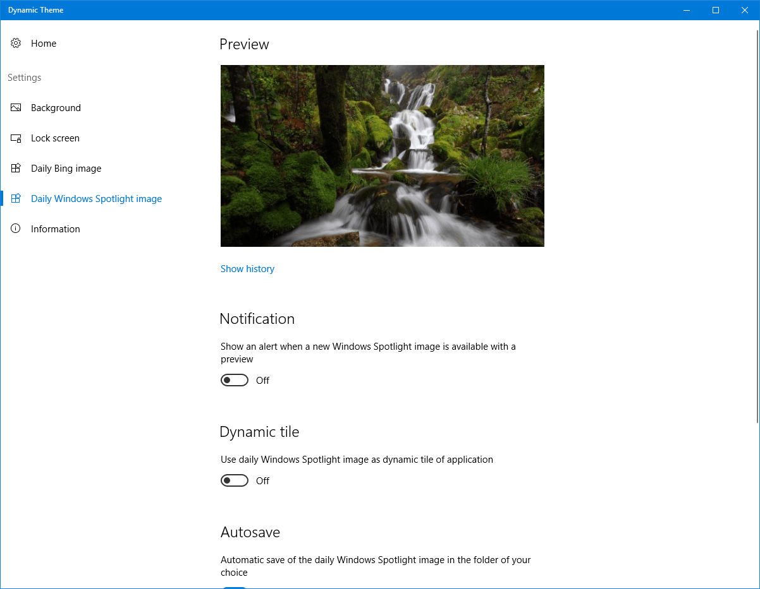
Task: Select the Background text in sidebar
Action: click(x=56, y=108)
